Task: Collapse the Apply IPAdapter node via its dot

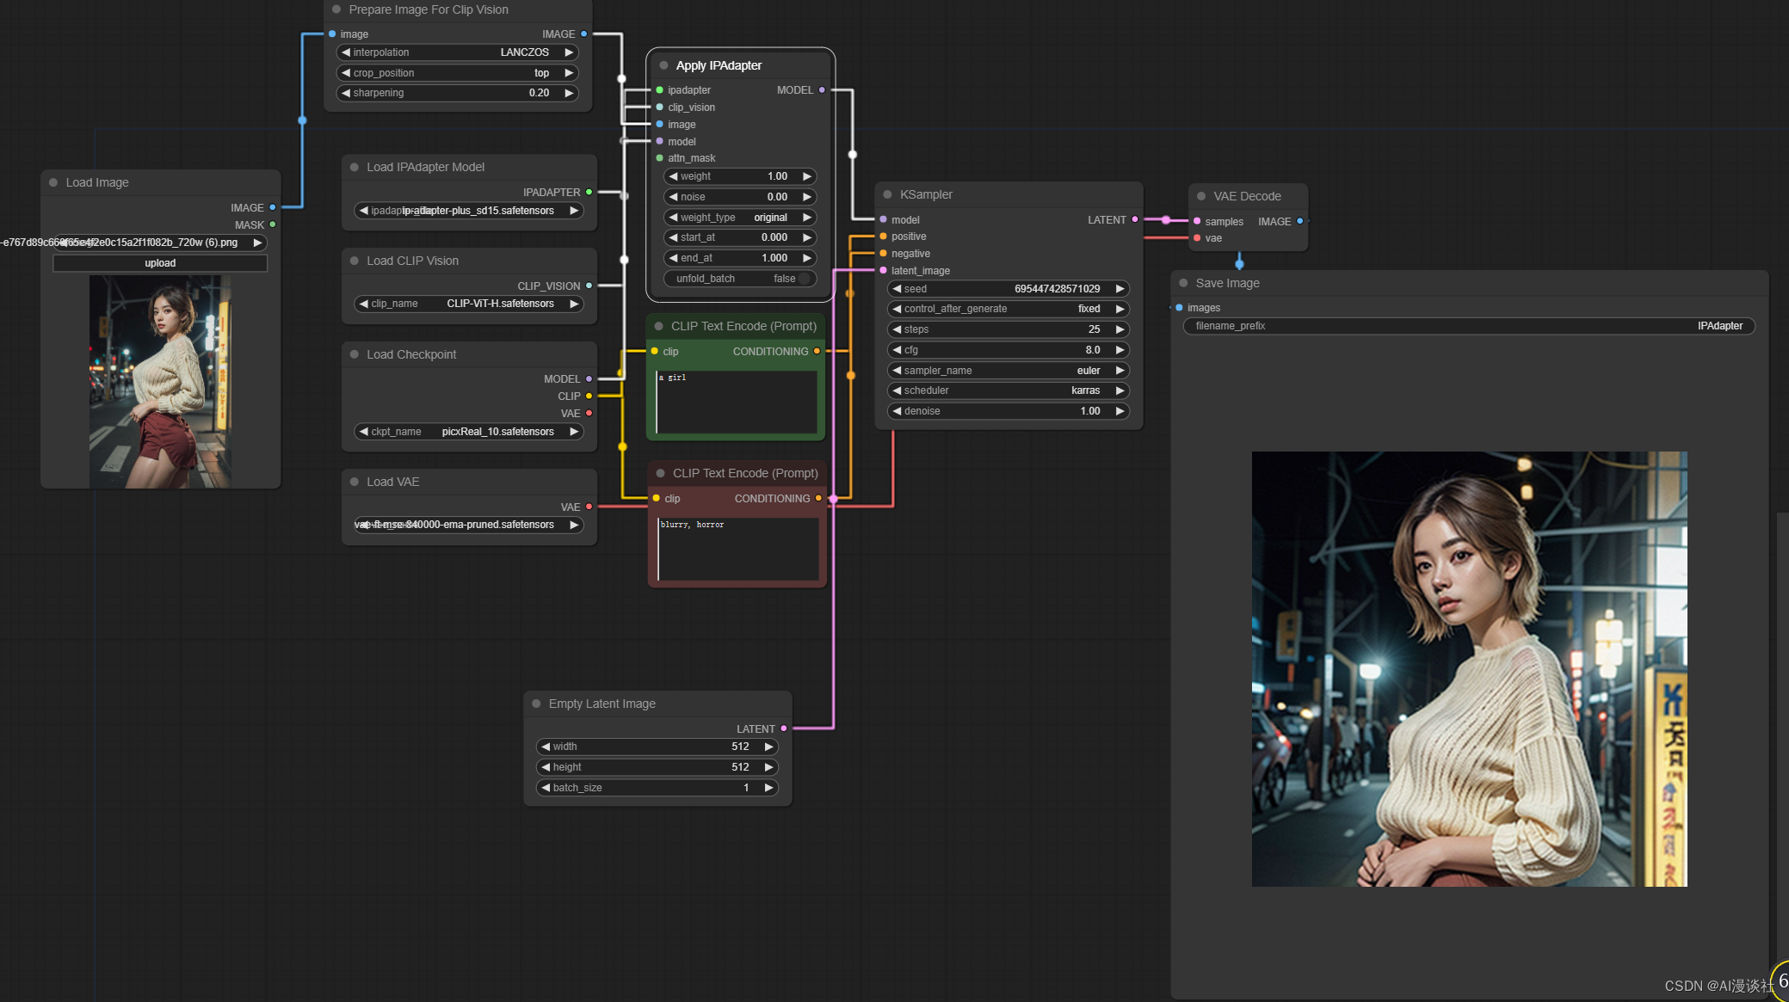Action: click(x=663, y=66)
